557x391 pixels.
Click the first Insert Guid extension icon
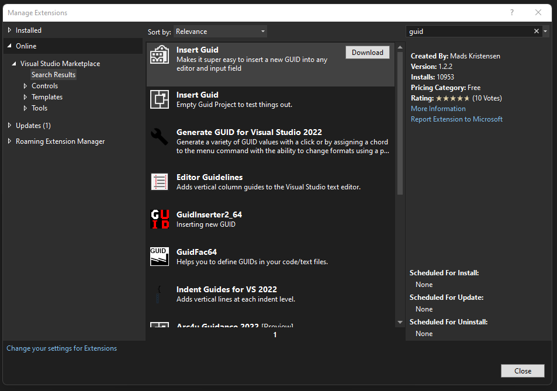pyautogui.click(x=159, y=54)
